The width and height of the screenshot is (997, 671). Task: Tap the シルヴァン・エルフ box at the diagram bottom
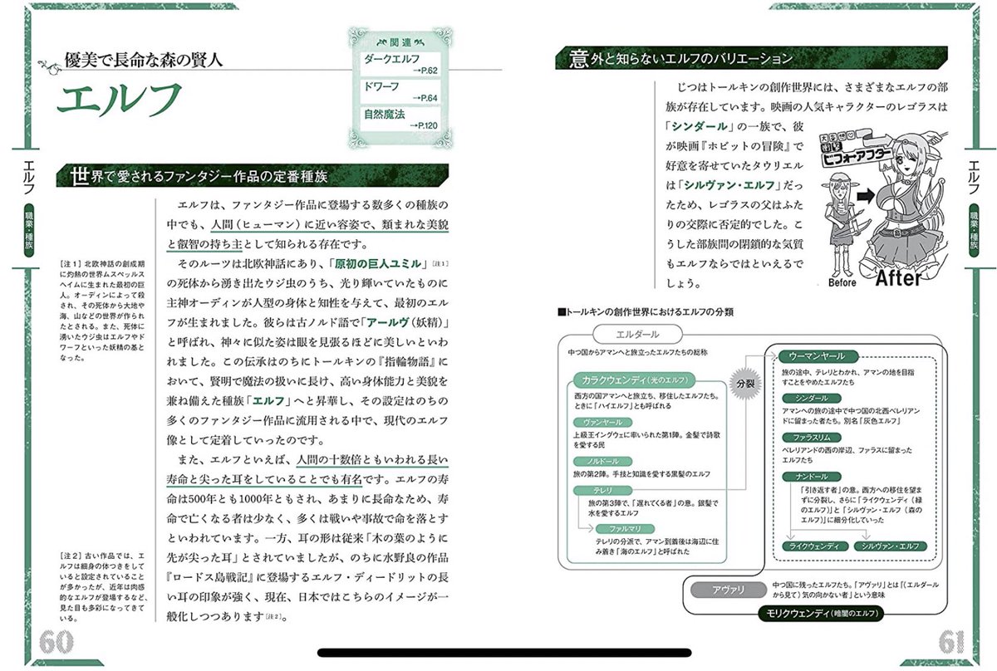click(x=891, y=546)
